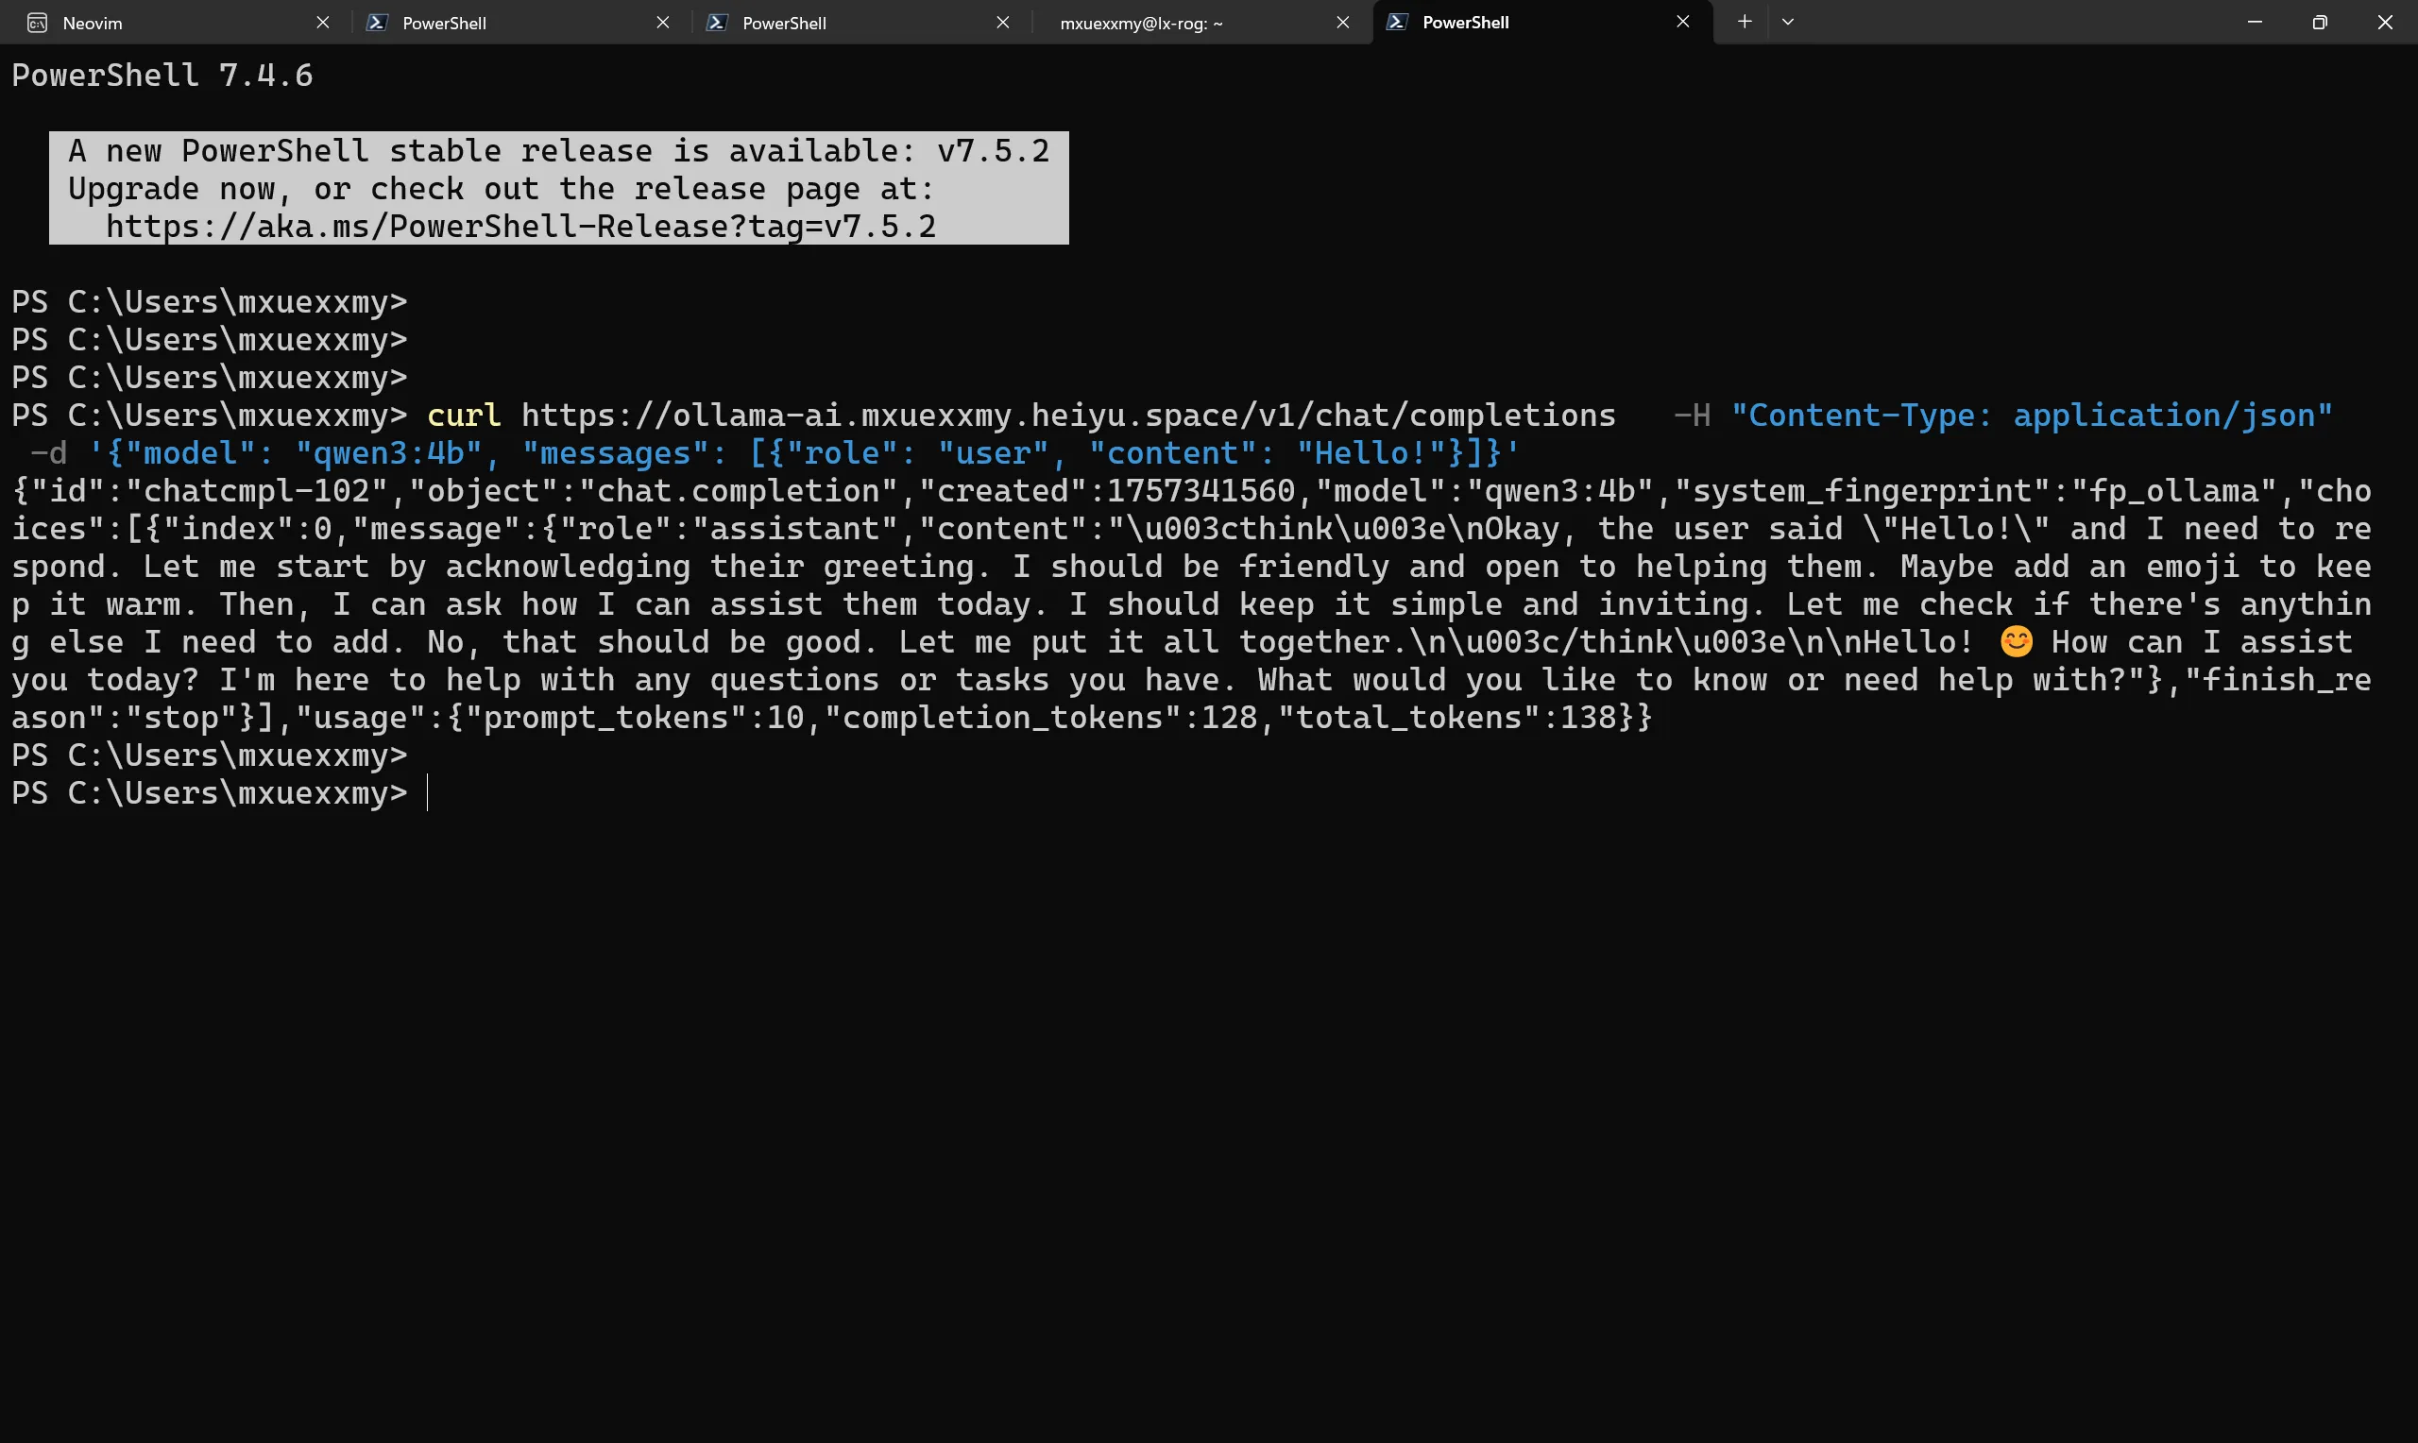Click the ollama-ai chat completions URL
The height and width of the screenshot is (1443, 2418).
(x=1068, y=416)
